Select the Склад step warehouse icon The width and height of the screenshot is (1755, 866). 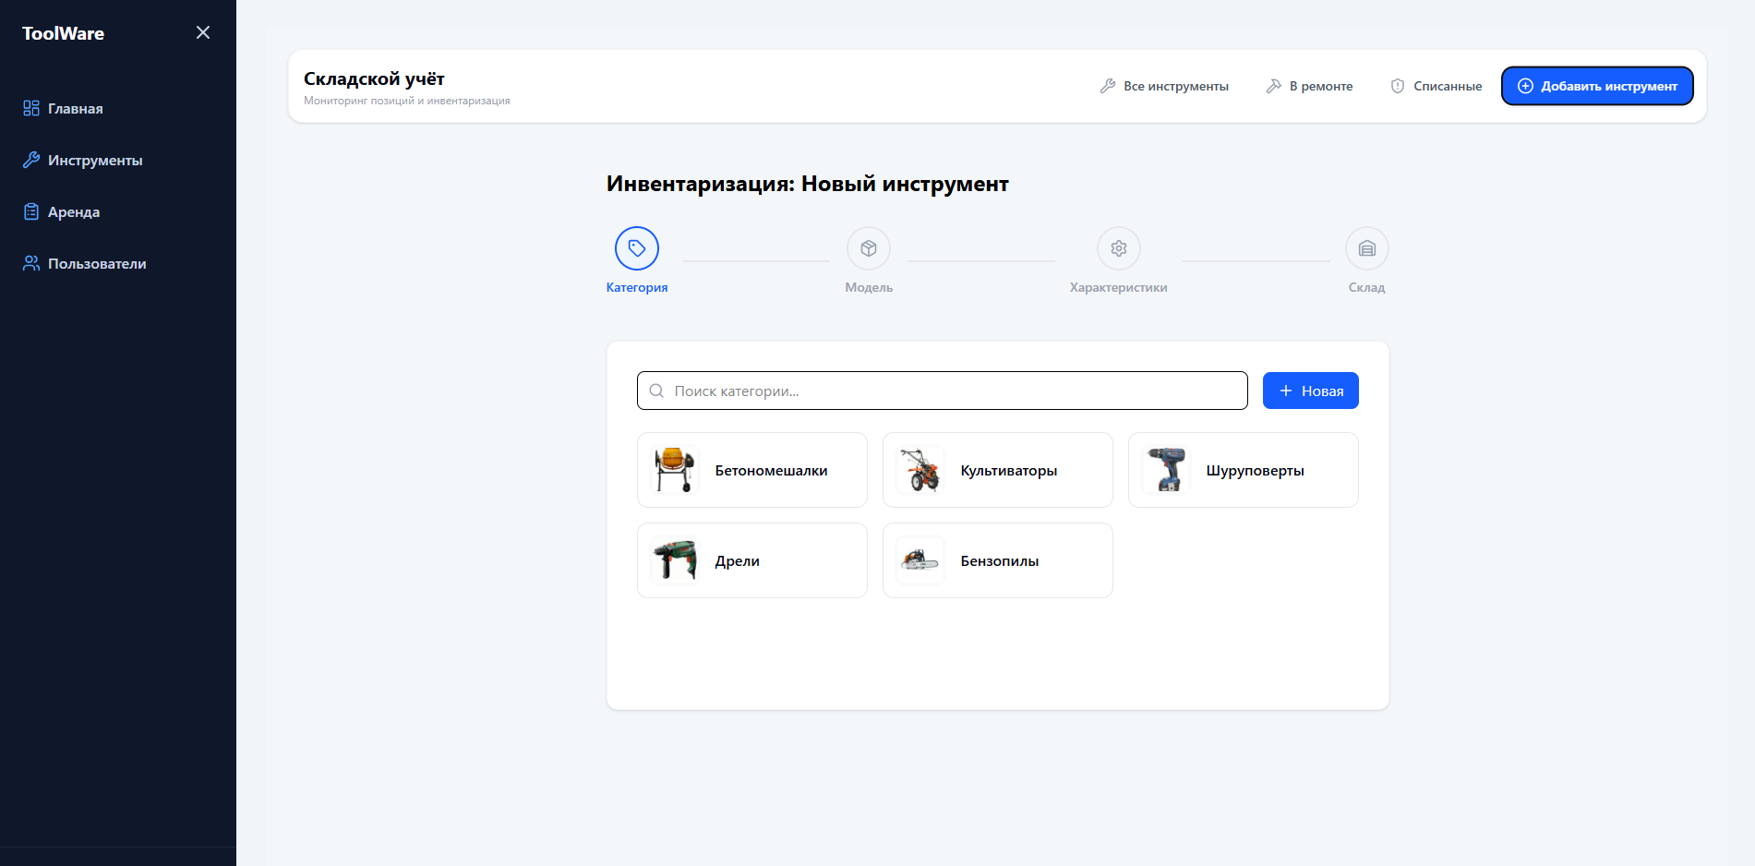pyautogui.click(x=1367, y=248)
